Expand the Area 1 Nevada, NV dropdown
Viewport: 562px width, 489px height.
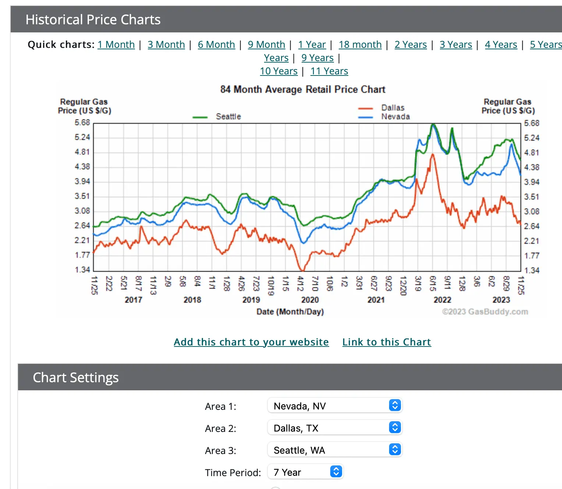pos(335,406)
